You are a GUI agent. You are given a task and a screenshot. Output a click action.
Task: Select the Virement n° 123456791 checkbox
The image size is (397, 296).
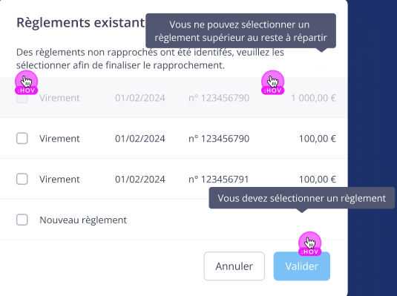tap(22, 180)
